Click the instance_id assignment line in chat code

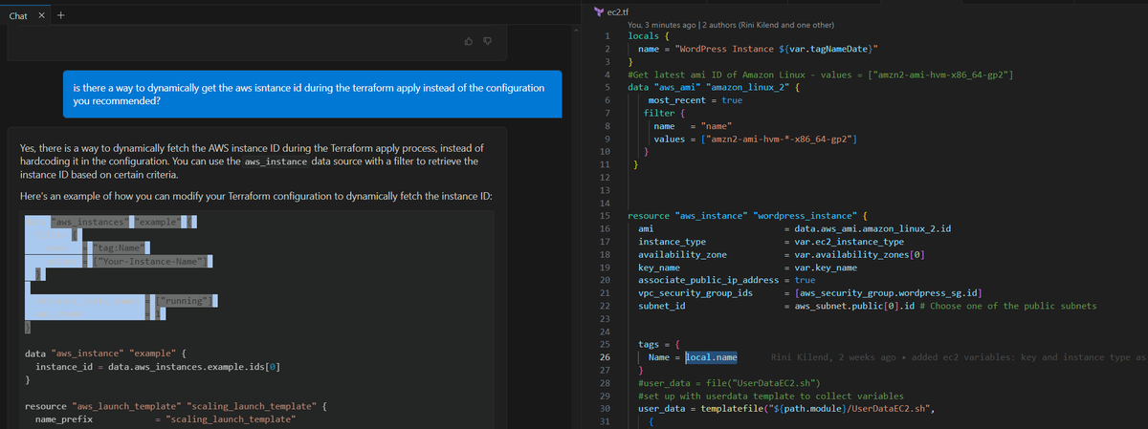click(158, 367)
